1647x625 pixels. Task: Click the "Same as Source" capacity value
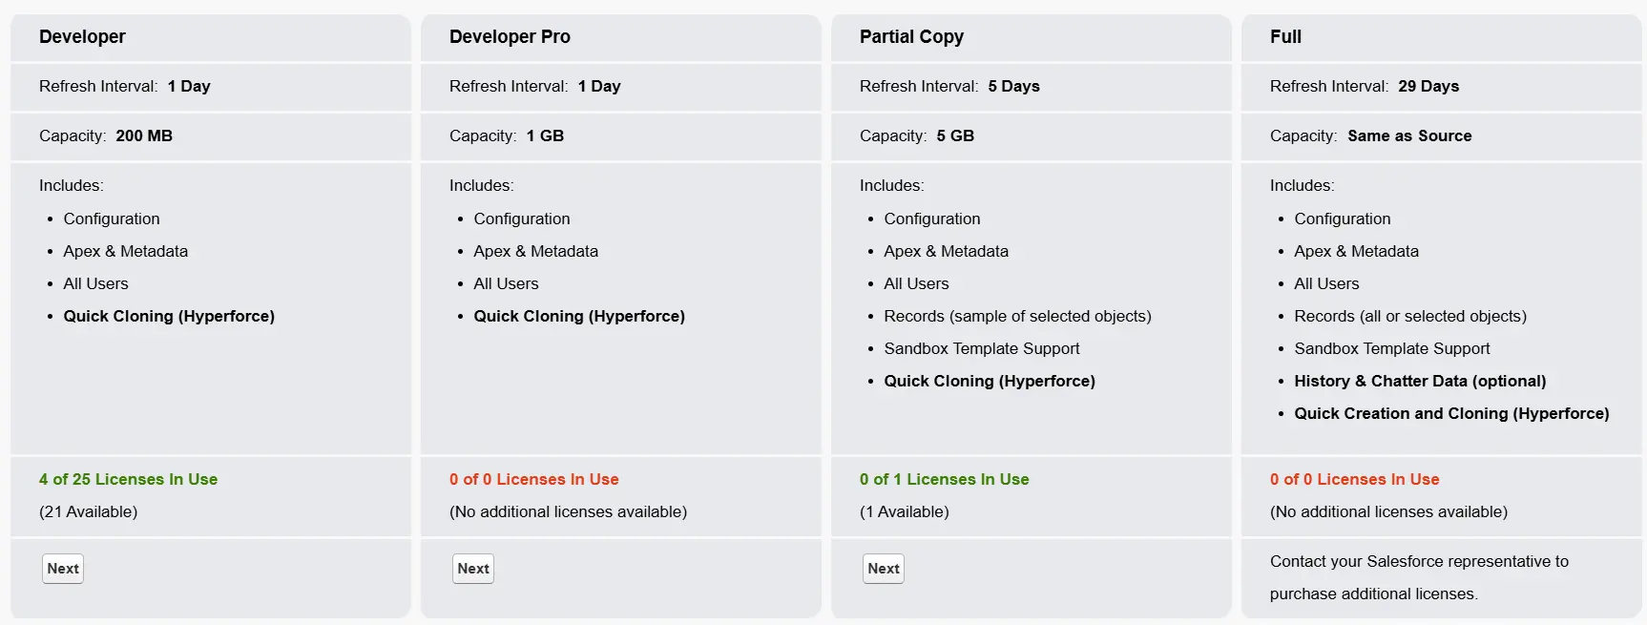1409,135
